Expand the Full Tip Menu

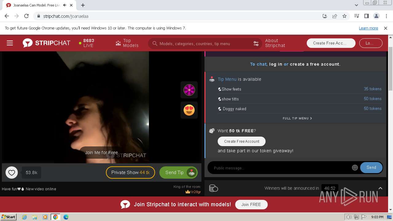tap(297, 118)
